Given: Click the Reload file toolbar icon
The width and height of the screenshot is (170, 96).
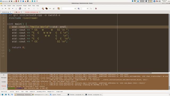Looking at the screenshot, I should (25, 9).
